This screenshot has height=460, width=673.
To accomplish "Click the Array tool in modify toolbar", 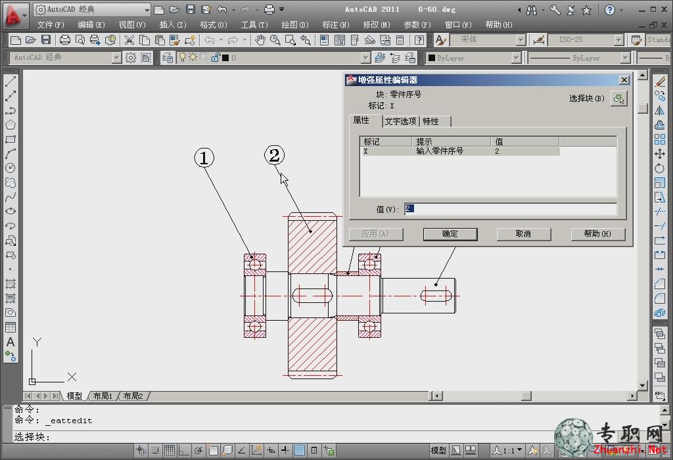I will 660,139.
